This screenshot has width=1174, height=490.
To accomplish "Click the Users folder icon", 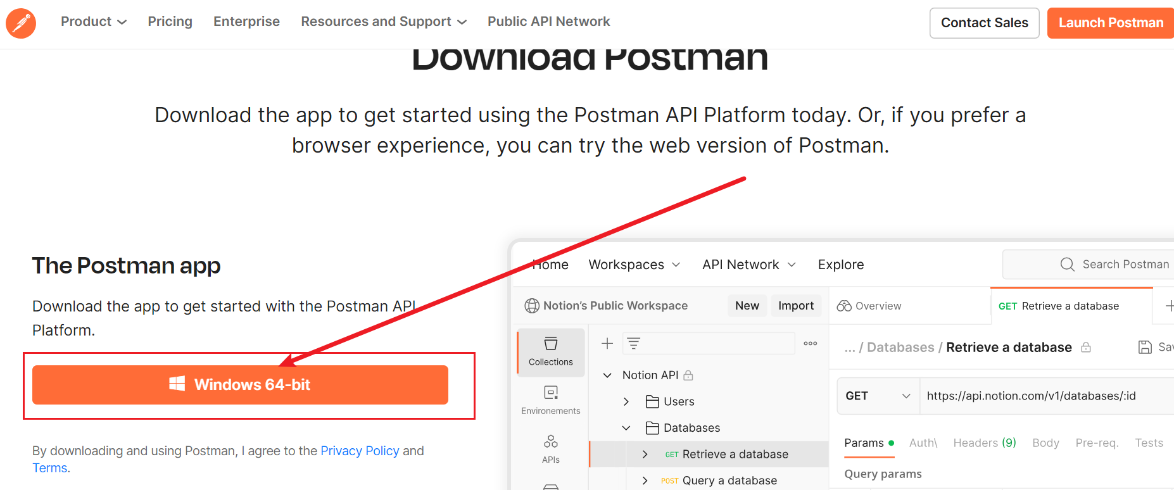I will click(652, 401).
